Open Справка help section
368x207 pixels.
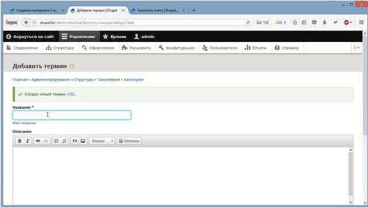(x=286, y=48)
